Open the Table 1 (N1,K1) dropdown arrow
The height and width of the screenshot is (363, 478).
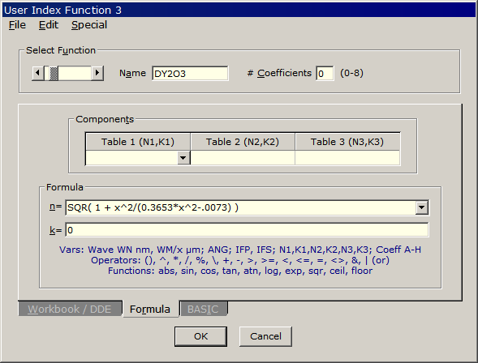point(183,158)
